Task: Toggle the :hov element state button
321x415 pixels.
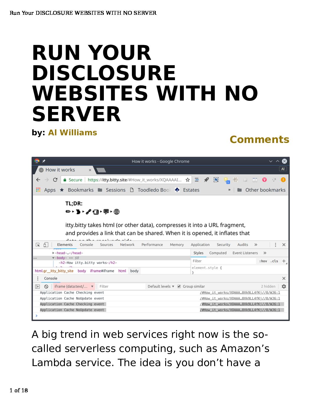Action: (263, 261)
